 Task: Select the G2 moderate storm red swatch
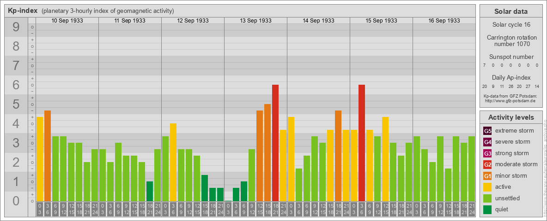[487, 164]
